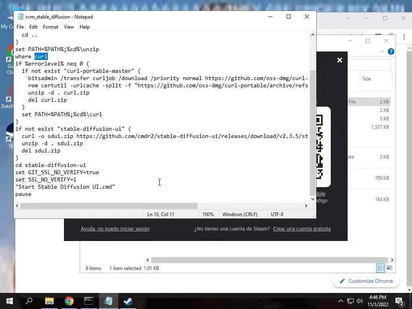Click Notepad horizontal scrollbar left arrow
Viewport: 412px width, 309px height.
[17, 206]
